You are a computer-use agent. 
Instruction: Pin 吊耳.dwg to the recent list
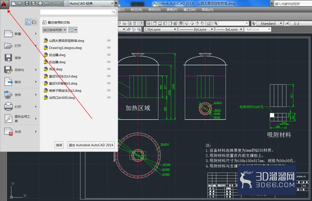point(109,69)
